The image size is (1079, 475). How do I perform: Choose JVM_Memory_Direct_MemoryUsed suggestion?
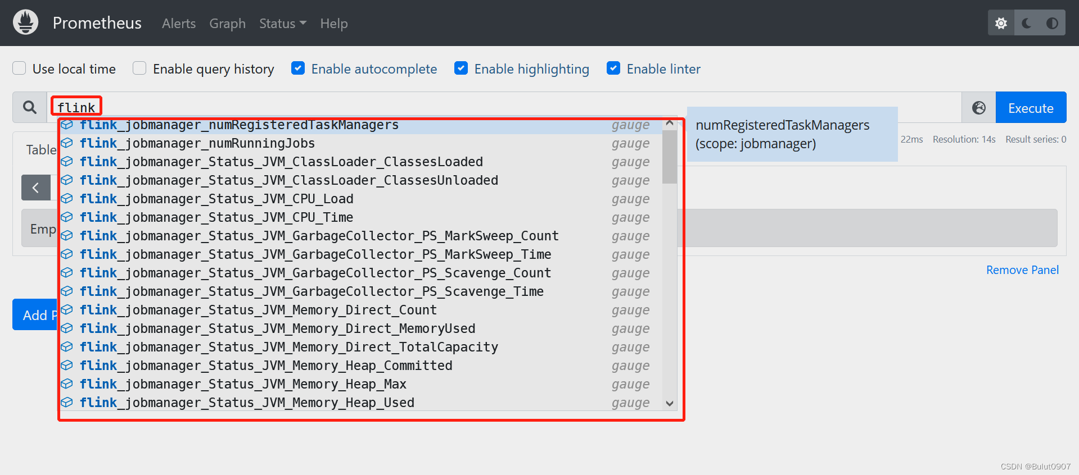coord(360,328)
